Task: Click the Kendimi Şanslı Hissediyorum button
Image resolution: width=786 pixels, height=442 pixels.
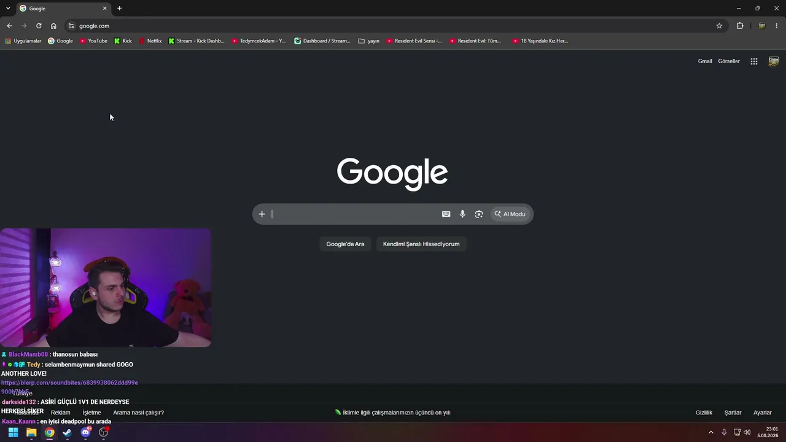Action: click(421, 244)
